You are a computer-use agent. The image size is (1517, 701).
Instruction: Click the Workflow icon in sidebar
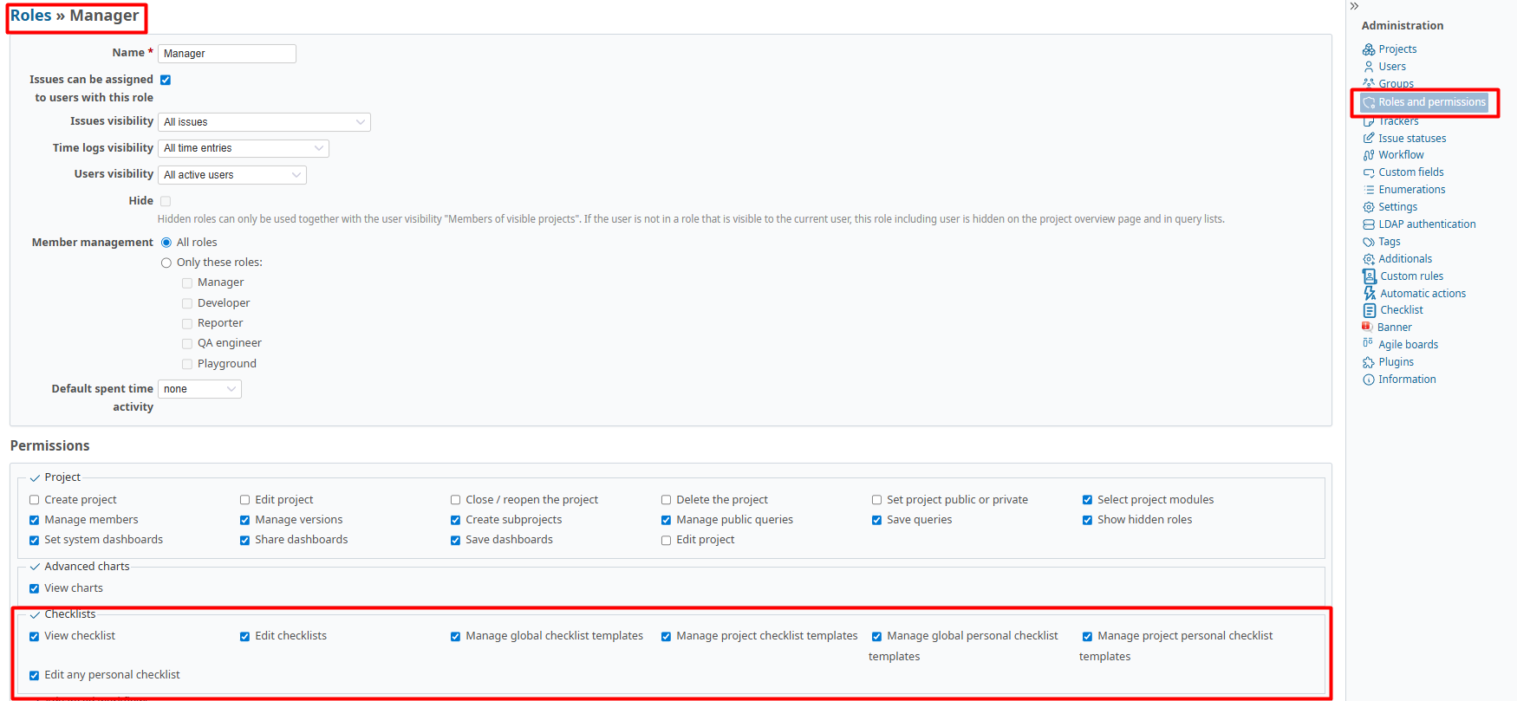1369,155
